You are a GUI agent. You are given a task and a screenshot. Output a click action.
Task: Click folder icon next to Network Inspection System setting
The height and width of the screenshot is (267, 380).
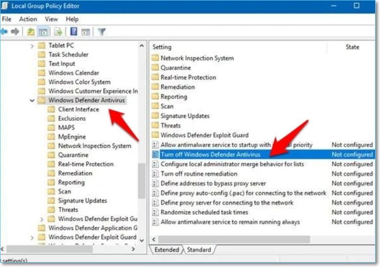[x=155, y=58]
